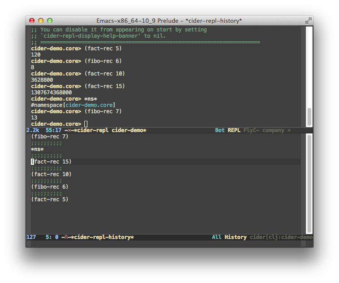339x283 pixels.
Task: Click the cider-demo.core namespace link
Action: pos(90,105)
